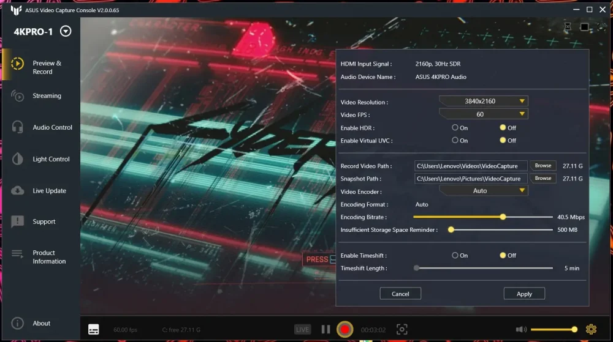Adjust the volume slider
Viewport: 613px width, 342px height.
point(554,330)
